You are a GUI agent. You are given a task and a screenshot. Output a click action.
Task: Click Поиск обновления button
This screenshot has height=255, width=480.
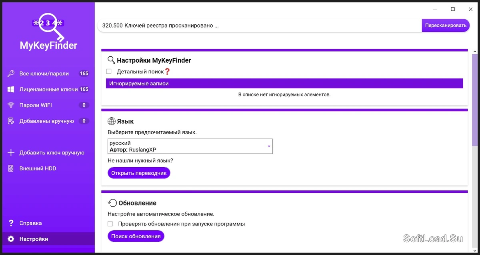tap(136, 236)
